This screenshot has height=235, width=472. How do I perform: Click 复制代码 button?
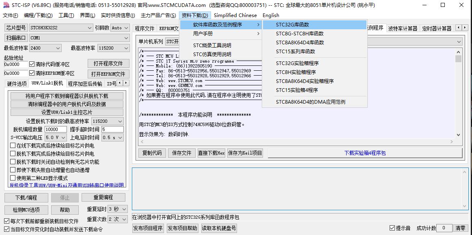[152, 153]
